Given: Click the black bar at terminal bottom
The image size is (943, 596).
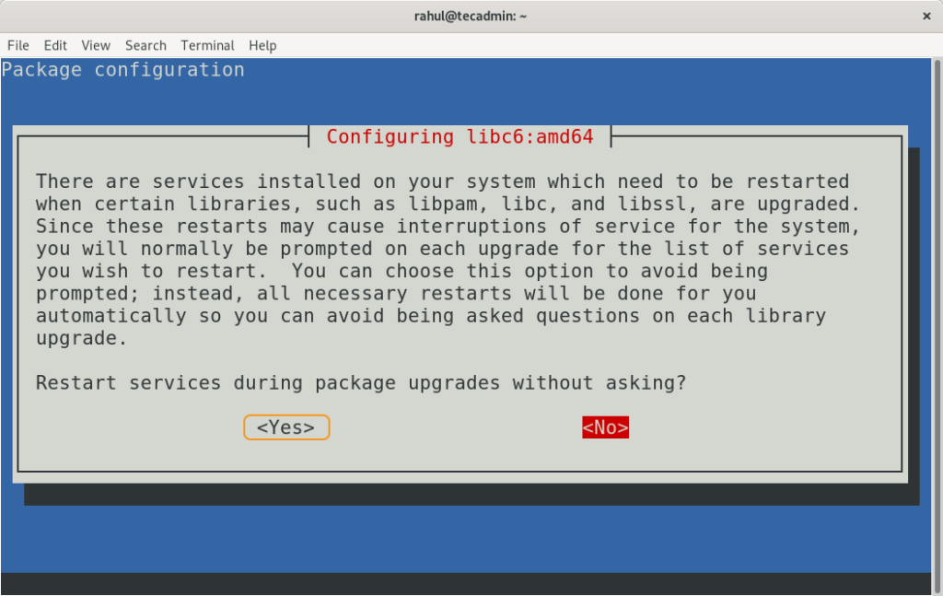Looking at the screenshot, I should coord(471,584).
